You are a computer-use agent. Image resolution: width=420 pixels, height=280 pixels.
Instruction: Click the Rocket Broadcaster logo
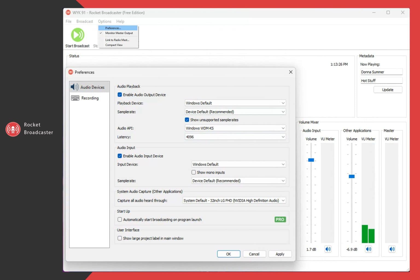(x=13, y=129)
